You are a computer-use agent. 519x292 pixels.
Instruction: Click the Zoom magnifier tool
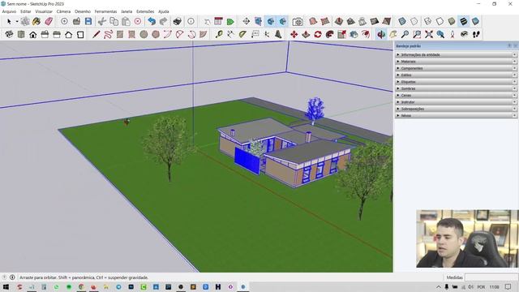(405, 34)
